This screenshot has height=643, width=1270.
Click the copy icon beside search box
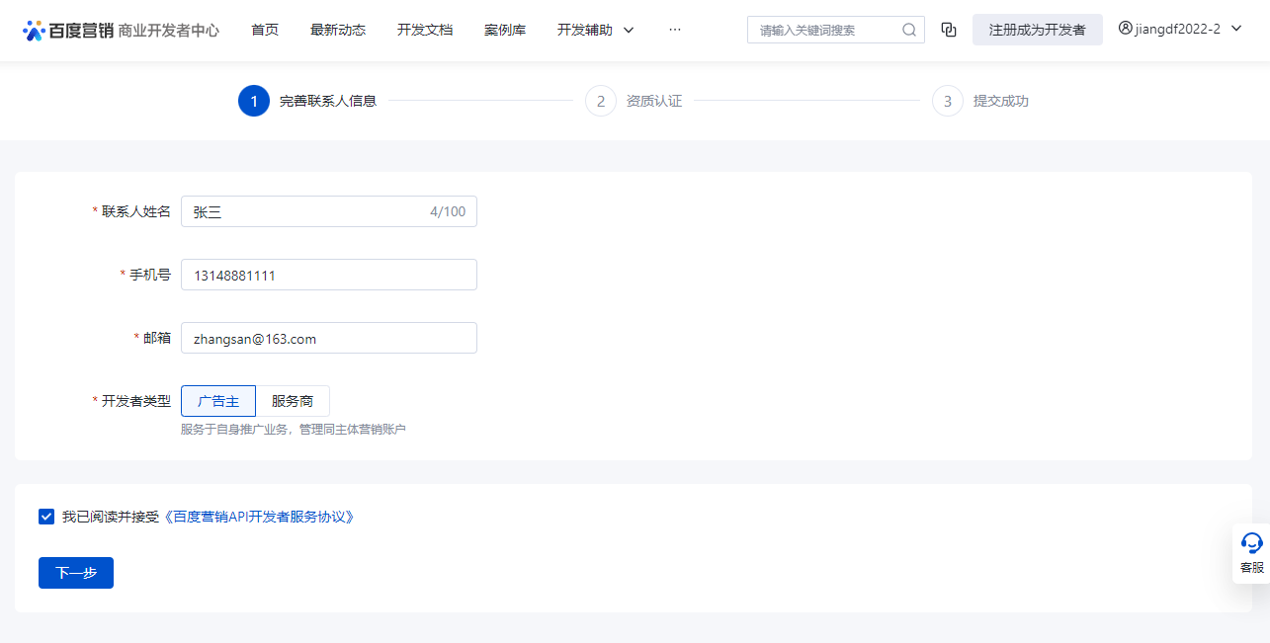click(x=949, y=30)
